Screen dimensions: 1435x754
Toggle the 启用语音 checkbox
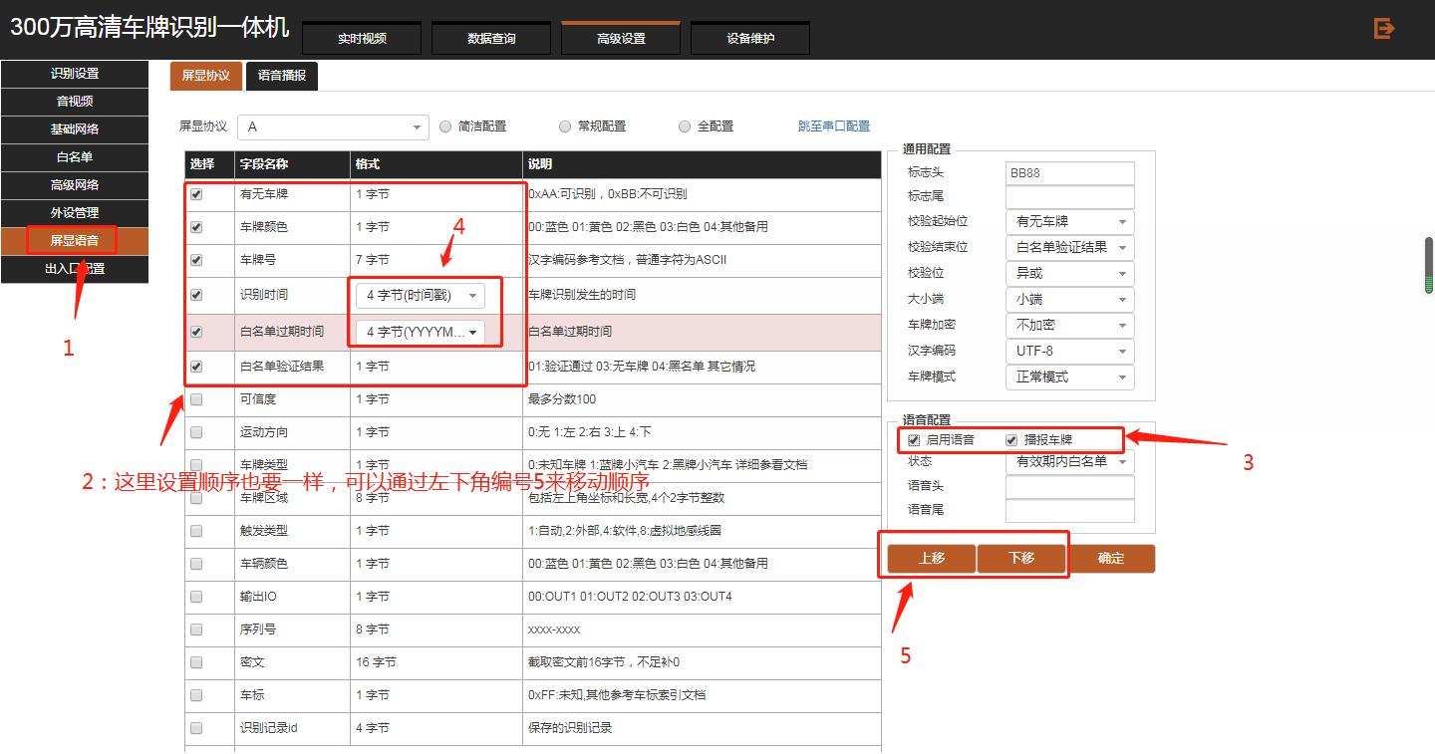[x=914, y=440]
